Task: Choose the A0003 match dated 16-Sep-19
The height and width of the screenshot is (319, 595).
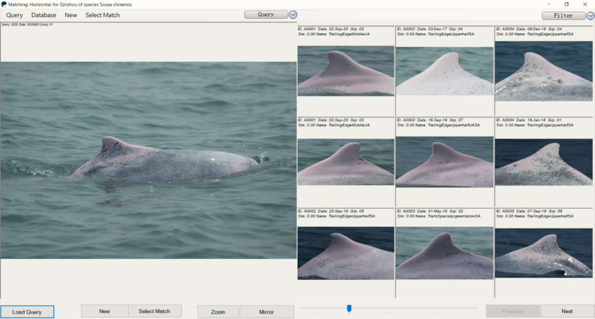Action: pyautogui.click(x=445, y=162)
